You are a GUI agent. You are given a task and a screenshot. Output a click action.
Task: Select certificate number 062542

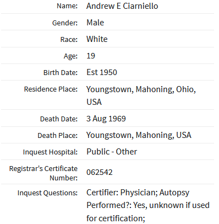click(100, 172)
